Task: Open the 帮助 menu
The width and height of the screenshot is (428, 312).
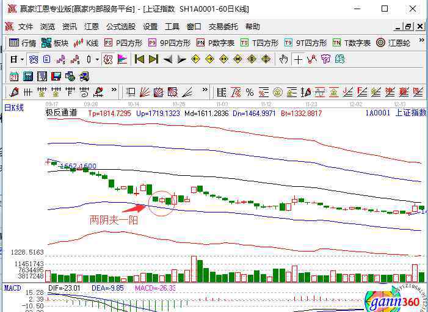Action: pyautogui.click(x=253, y=26)
